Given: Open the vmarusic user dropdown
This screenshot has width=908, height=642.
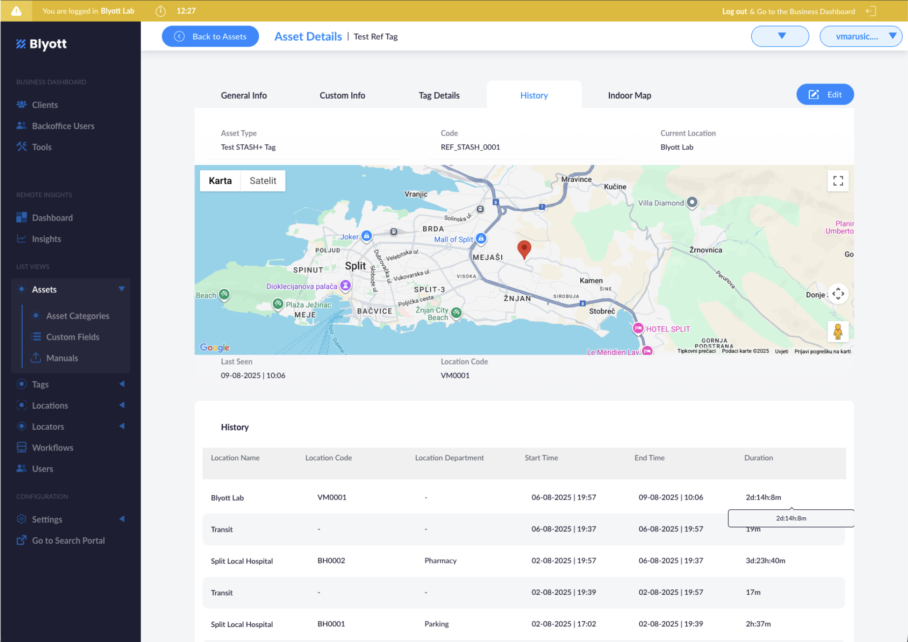Looking at the screenshot, I should (x=860, y=36).
